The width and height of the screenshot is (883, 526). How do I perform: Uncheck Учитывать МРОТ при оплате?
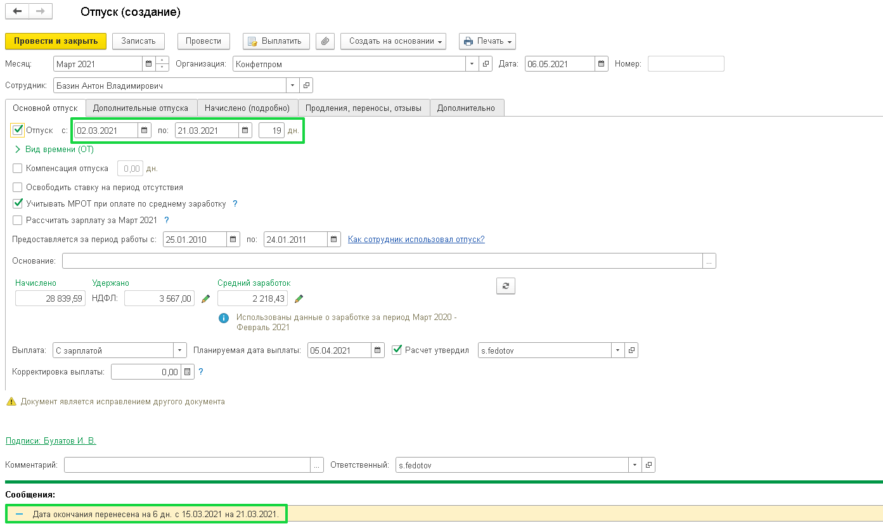pos(18,204)
